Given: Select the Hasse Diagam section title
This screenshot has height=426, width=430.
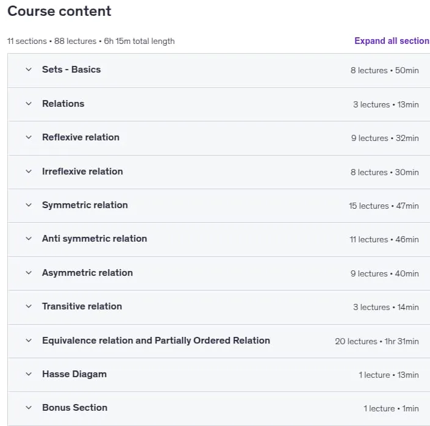Looking at the screenshot, I should click(74, 374).
